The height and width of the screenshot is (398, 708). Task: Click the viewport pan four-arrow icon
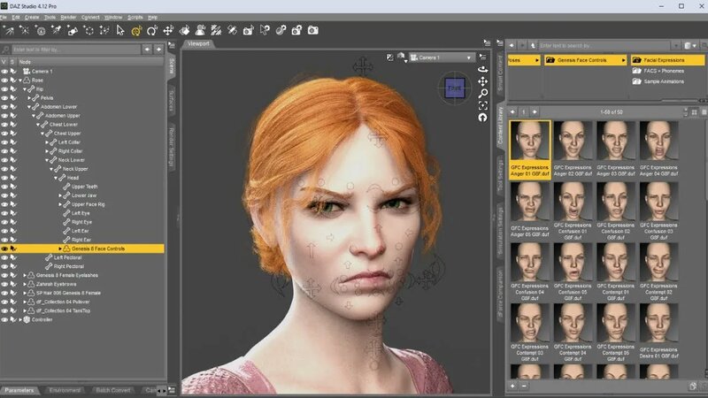tap(482, 81)
